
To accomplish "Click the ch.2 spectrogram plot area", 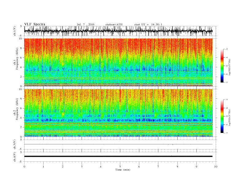I will pyautogui.click(x=118, y=113).
